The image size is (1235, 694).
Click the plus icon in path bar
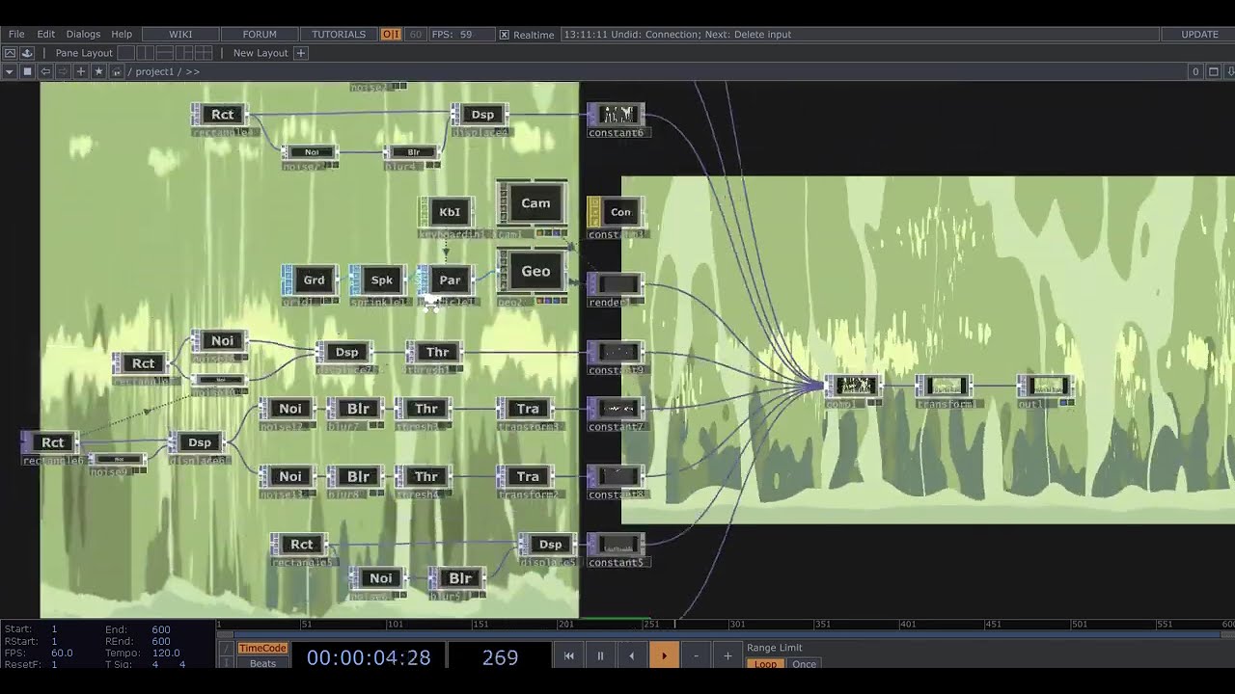pos(81,71)
